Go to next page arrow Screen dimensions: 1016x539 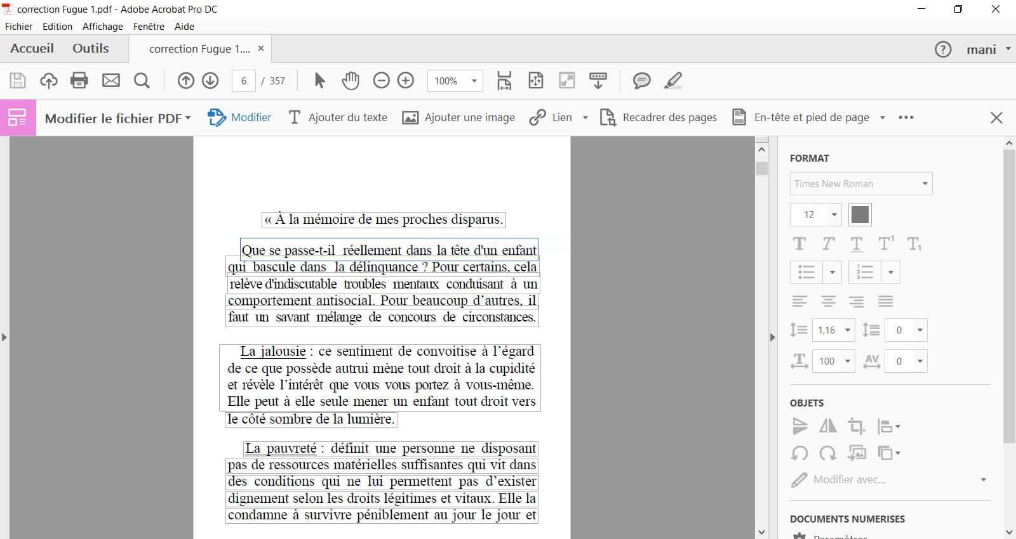[x=210, y=81]
